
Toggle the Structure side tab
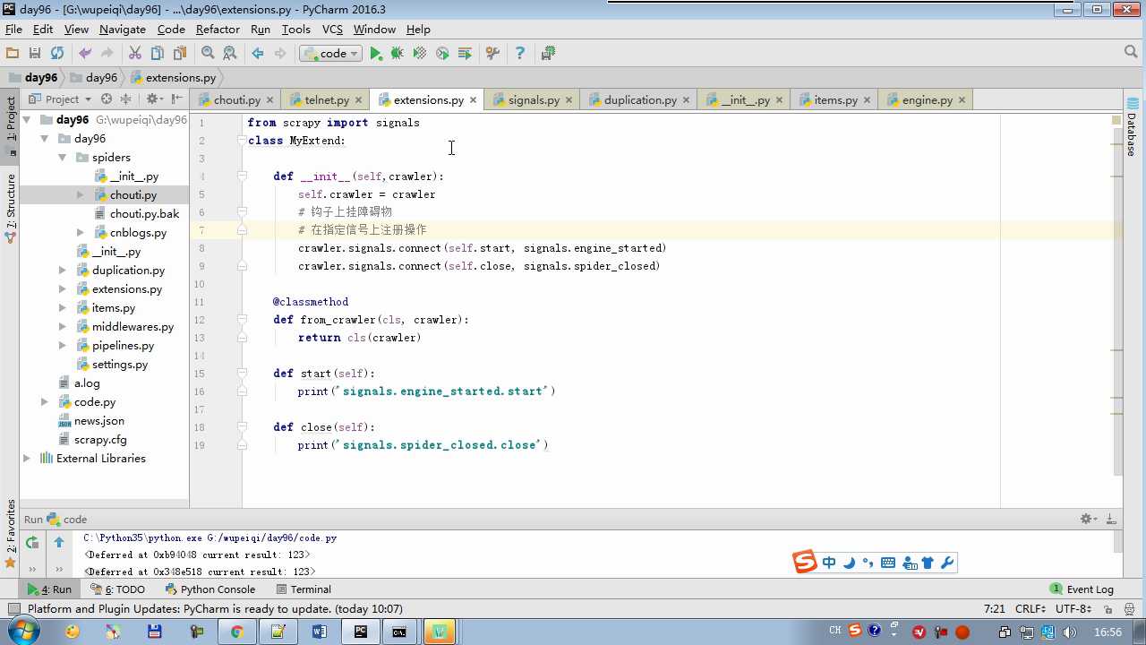coord(11,208)
